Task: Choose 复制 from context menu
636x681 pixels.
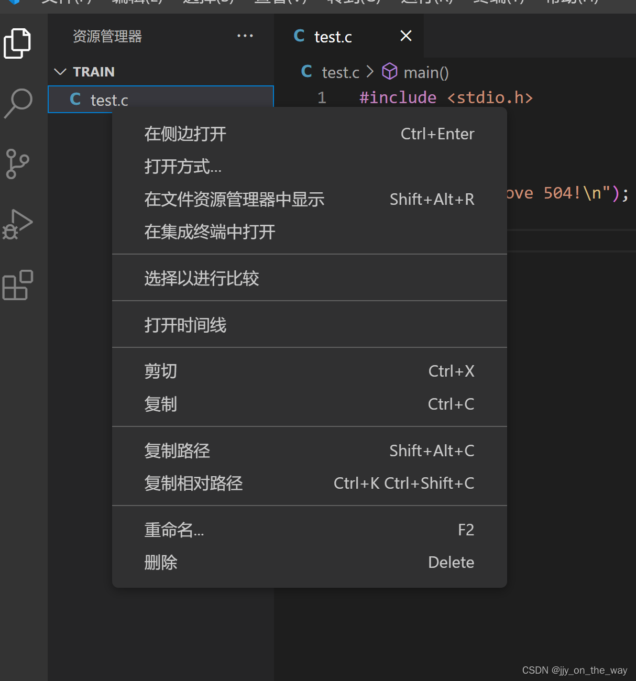Action: [310, 404]
